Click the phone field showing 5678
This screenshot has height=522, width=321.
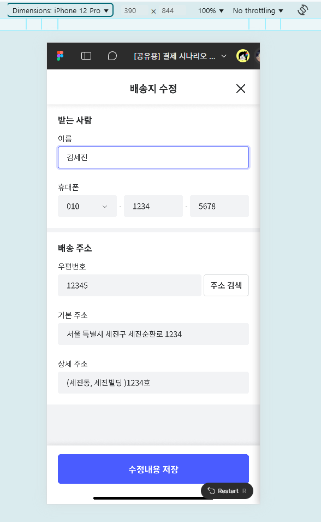219,206
